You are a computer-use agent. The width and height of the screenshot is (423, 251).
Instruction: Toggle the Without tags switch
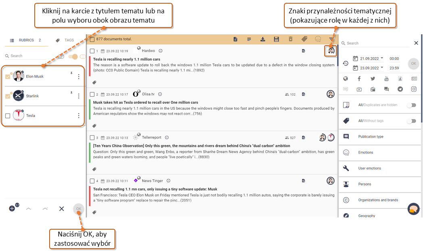click(x=412, y=121)
